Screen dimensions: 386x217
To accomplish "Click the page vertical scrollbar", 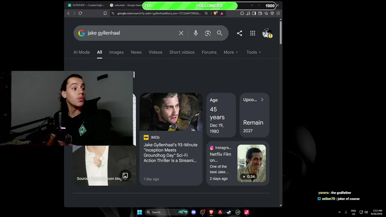I will [x=281, y=33].
